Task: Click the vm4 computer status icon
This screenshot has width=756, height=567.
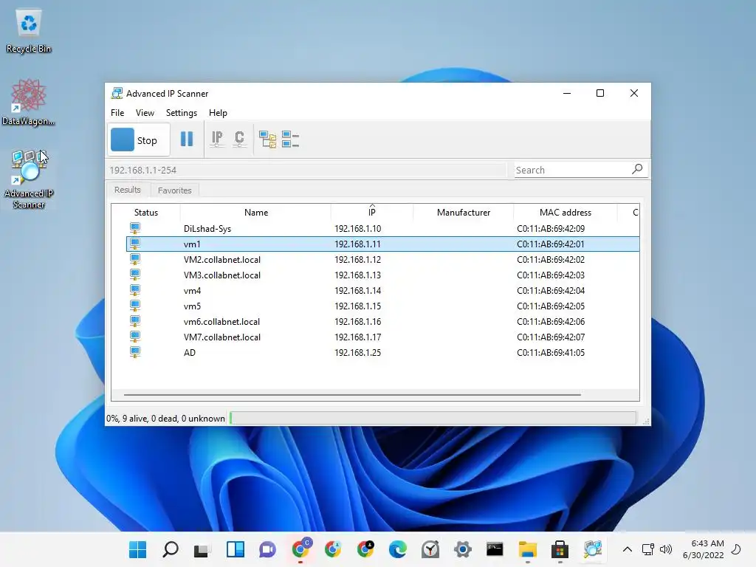Action: (x=135, y=290)
